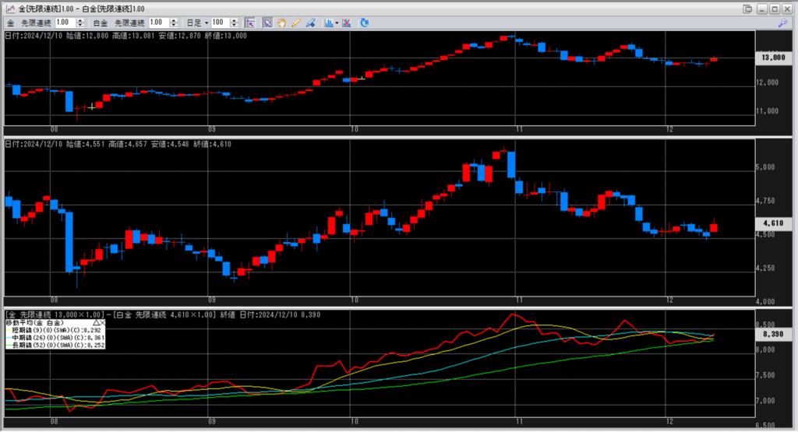This screenshot has height=432, width=798.
Task: Open the bar chart indicator tool
Action: pos(329,23)
